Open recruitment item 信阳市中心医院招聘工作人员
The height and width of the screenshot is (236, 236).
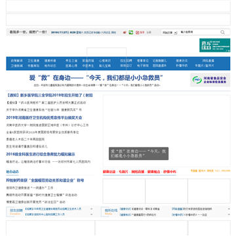[x=45, y=214]
